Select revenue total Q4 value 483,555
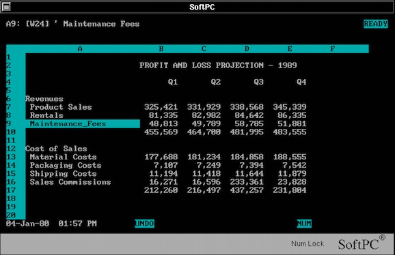 [x=290, y=132]
